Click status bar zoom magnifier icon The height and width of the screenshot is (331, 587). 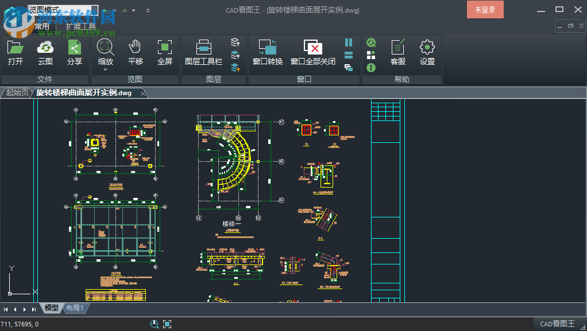pos(155,324)
